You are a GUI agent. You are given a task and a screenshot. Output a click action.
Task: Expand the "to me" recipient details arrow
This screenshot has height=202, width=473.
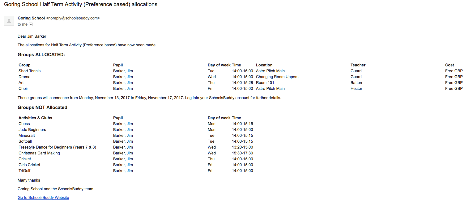click(31, 24)
